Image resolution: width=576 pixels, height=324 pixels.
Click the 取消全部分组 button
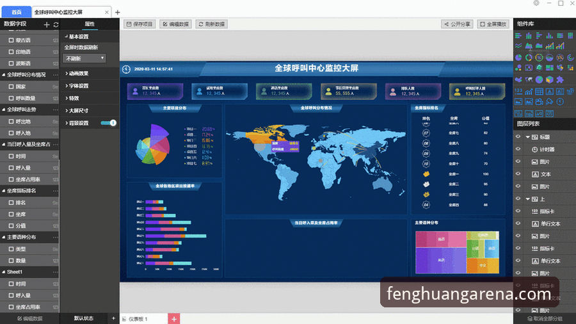pos(545,319)
